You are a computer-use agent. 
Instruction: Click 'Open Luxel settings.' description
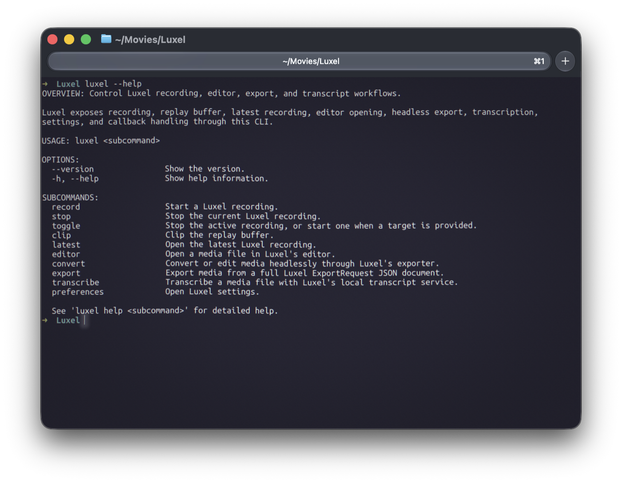click(x=212, y=292)
